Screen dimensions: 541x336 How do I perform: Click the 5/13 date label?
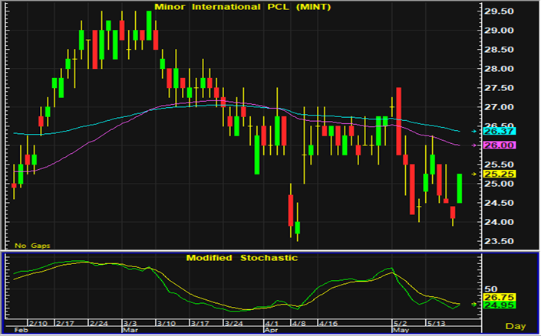pyautogui.click(x=437, y=323)
